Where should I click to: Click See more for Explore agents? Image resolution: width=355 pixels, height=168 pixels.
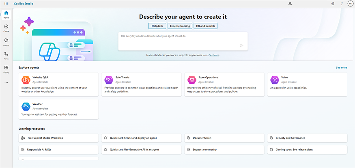click(x=342, y=68)
